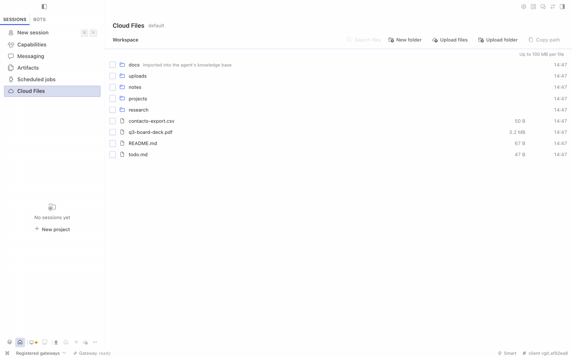
Task: Open Artifacts in the sidebar
Action: point(52,68)
